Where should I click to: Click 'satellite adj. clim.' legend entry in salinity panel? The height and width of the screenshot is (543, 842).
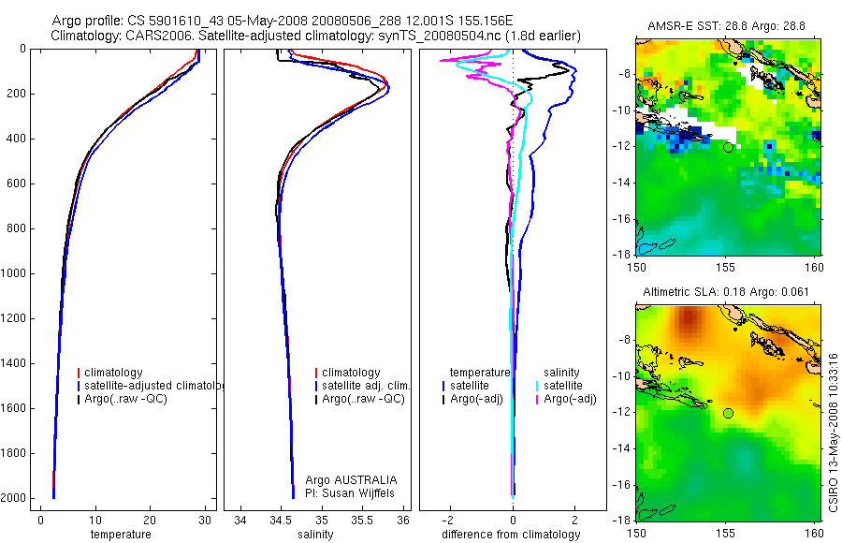366,386
